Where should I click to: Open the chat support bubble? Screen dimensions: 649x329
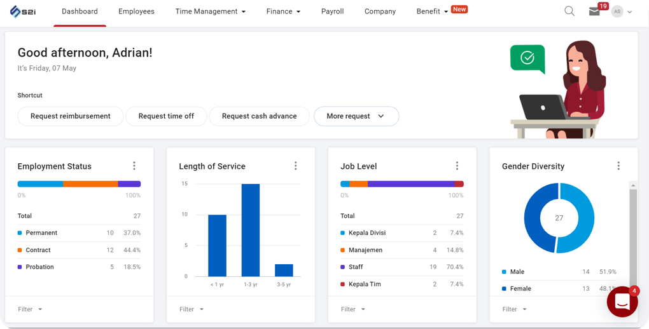pyautogui.click(x=622, y=302)
